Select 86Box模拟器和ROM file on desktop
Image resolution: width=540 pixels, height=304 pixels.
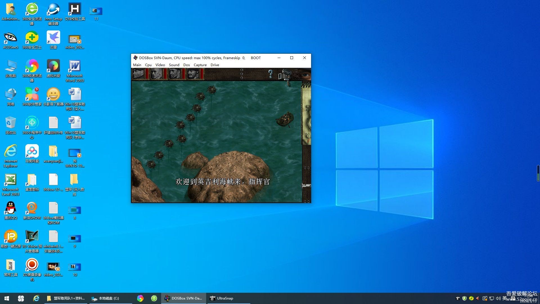(53, 213)
